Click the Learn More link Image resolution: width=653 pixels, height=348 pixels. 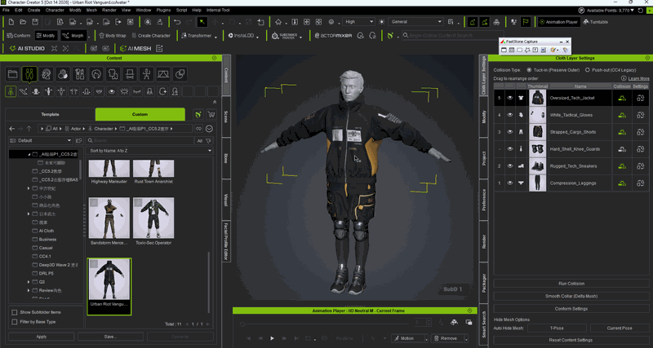(638, 78)
